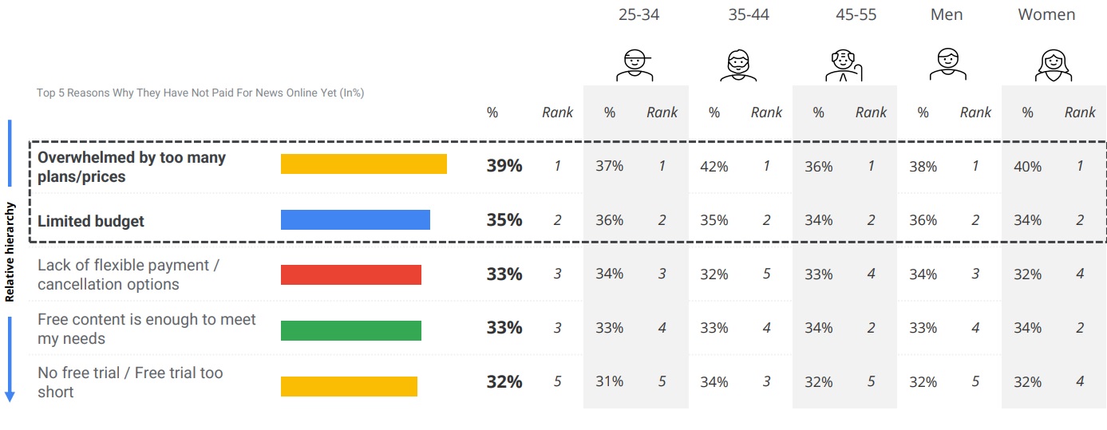Click the Limited budget row label

[x=91, y=221]
